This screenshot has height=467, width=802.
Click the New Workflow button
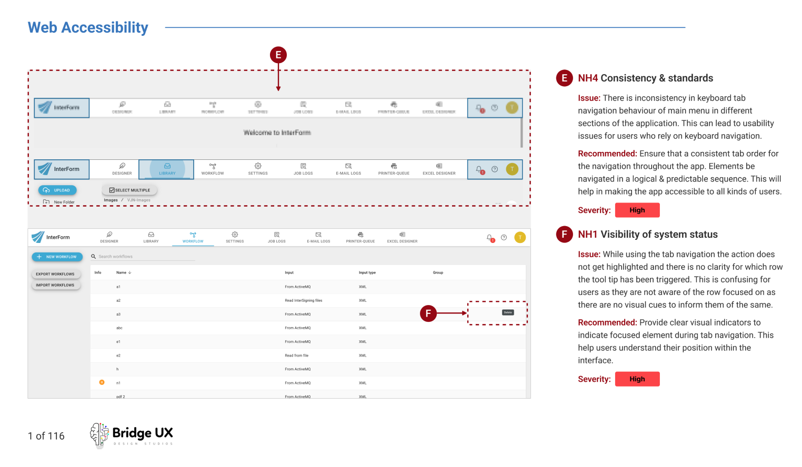click(x=57, y=257)
